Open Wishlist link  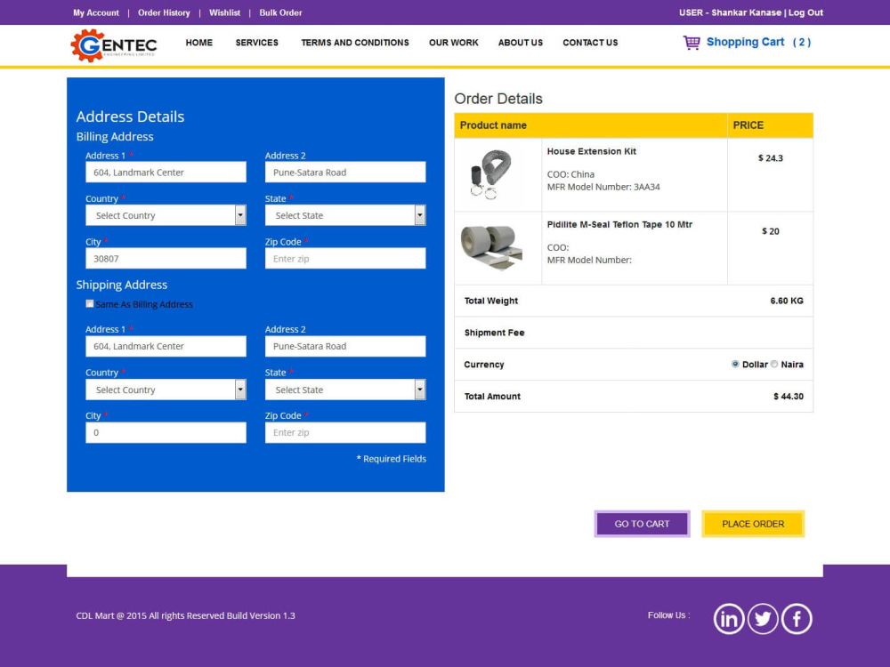pos(225,12)
